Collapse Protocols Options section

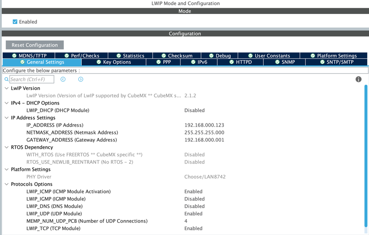[7, 184]
